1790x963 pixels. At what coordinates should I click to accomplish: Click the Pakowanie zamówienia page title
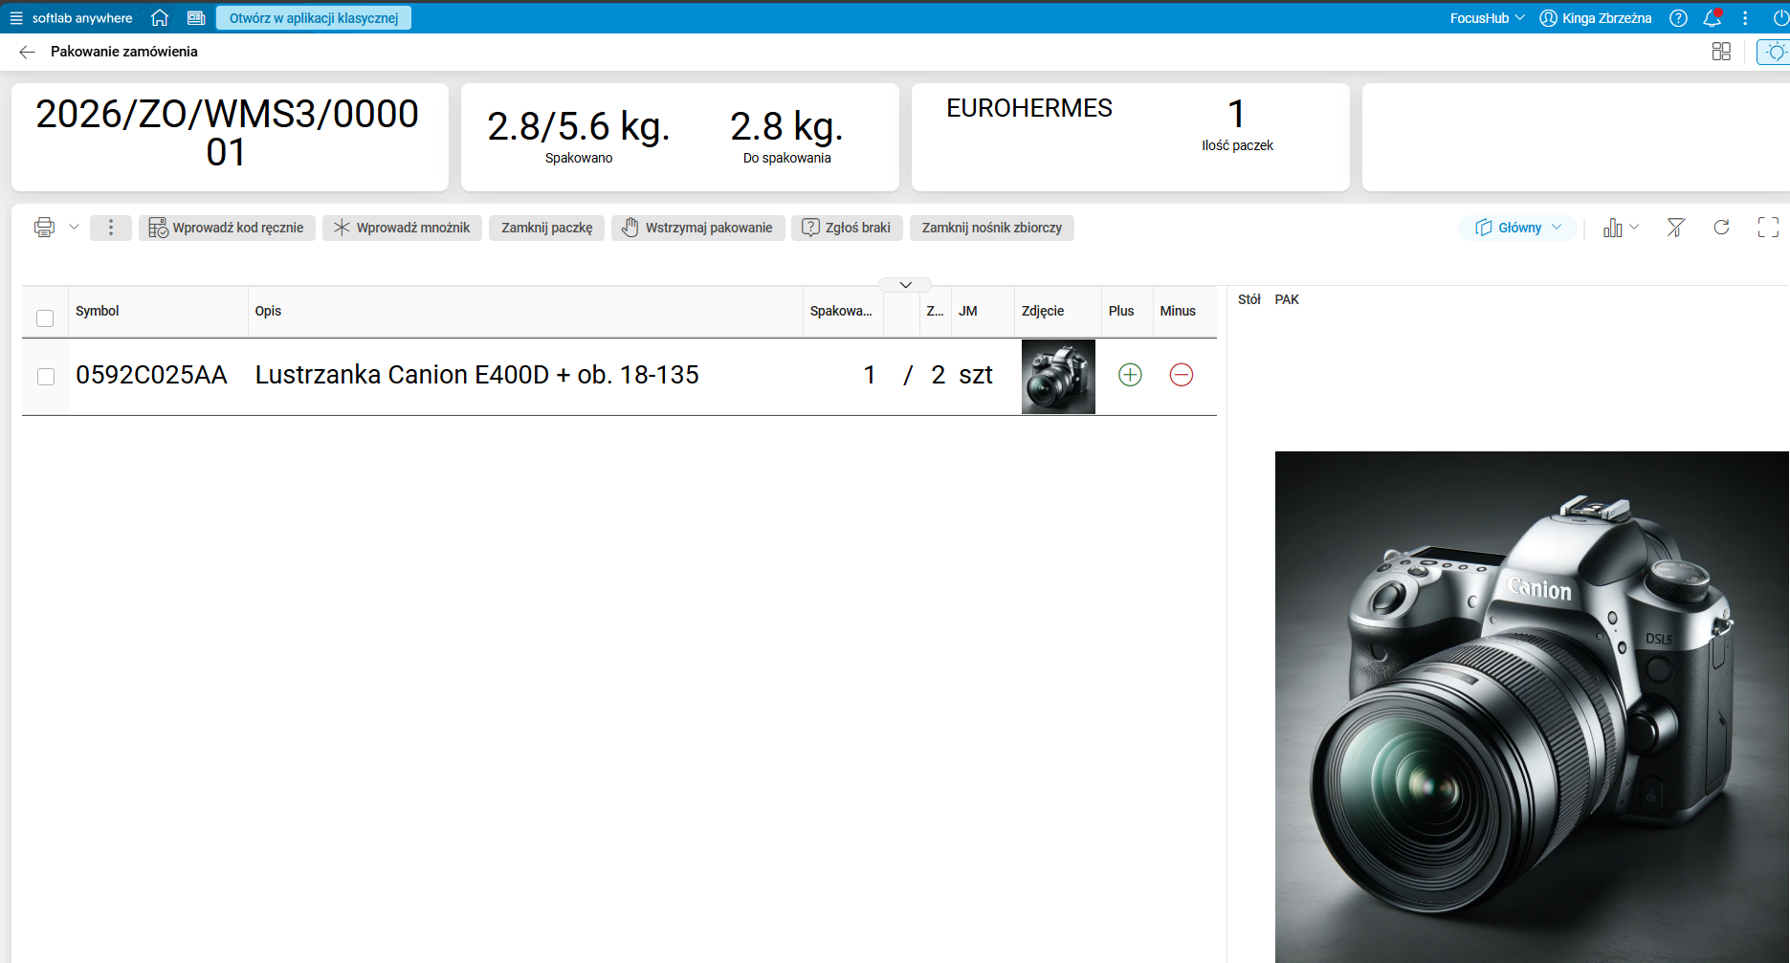click(x=124, y=52)
